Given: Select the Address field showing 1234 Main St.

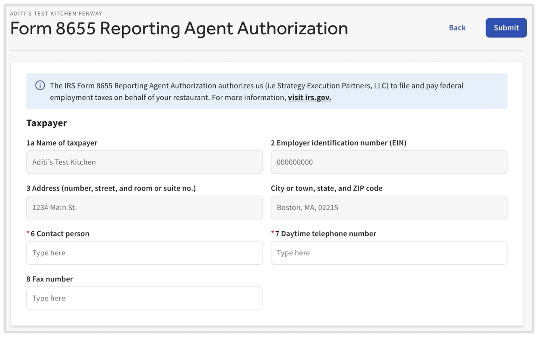Looking at the screenshot, I should pyautogui.click(x=144, y=207).
